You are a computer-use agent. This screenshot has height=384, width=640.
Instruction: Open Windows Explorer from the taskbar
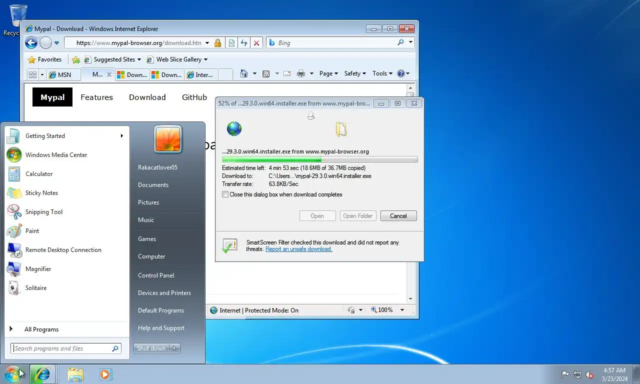pyautogui.click(x=76, y=374)
